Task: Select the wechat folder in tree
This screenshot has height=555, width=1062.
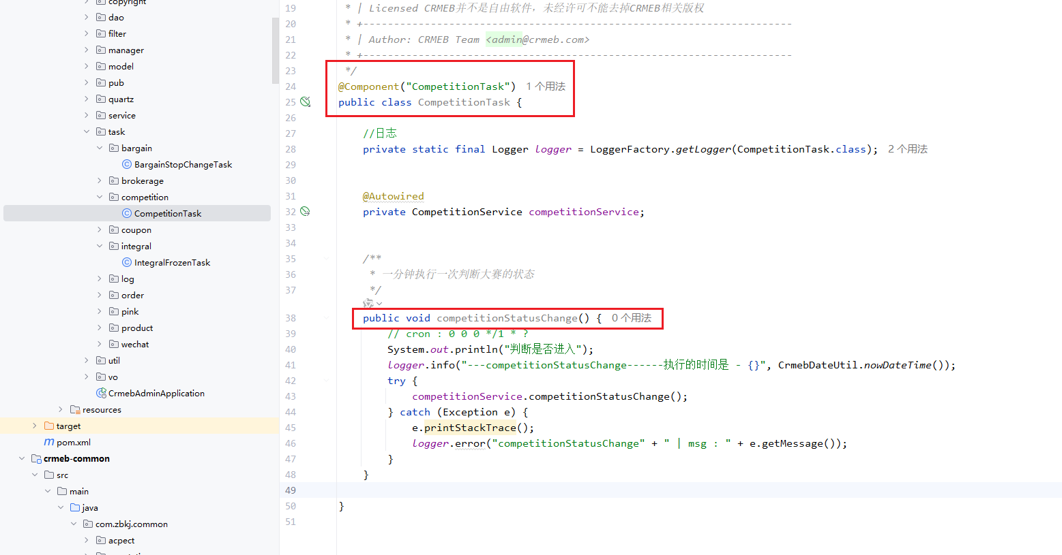Action: pos(134,344)
